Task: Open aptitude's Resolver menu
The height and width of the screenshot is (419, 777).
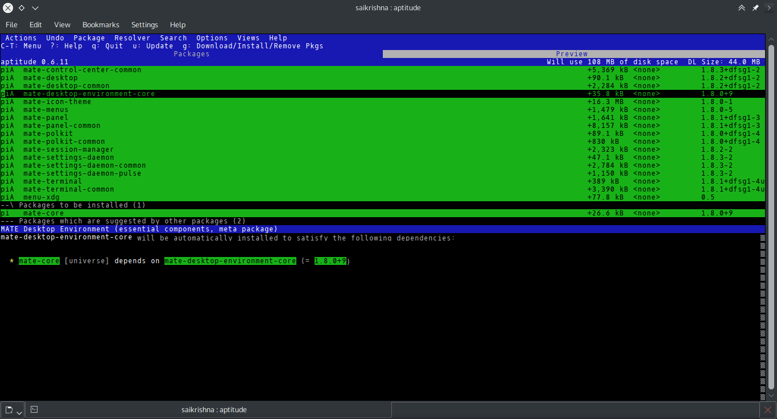Action: pos(132,38)
